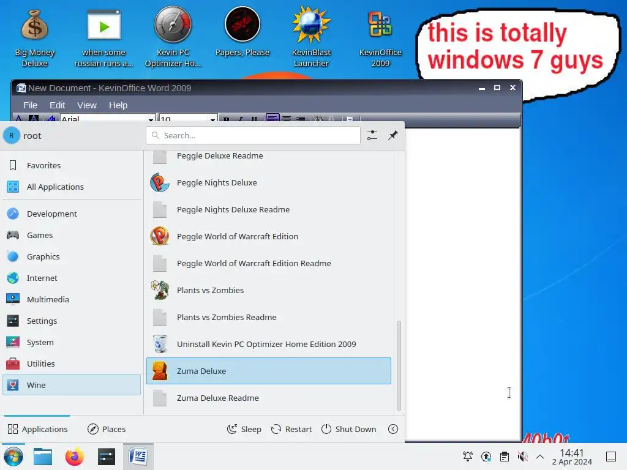The height and width of the screenshot is (470, 627).
Task: Select the Graphics category
Action: point(72,256)
